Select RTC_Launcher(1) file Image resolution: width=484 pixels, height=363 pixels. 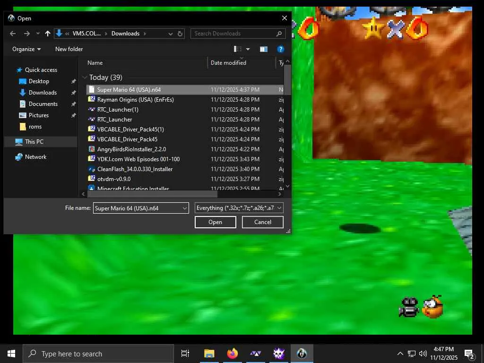[x=185, y=109]
